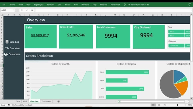This screenshot has height=109, width=193.
Task: Switch to the Data sheet tab
Action: coord(18,101)
